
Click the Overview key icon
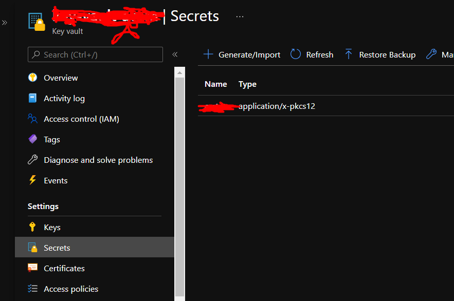click(33, 78)
